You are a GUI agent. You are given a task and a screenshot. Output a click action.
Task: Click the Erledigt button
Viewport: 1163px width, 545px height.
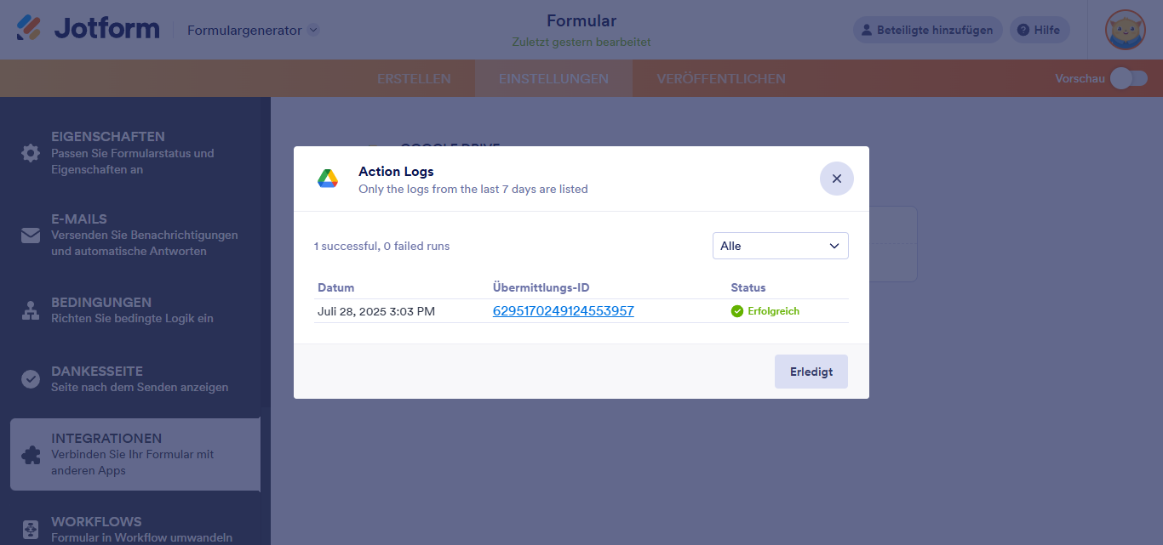point(811,372)
